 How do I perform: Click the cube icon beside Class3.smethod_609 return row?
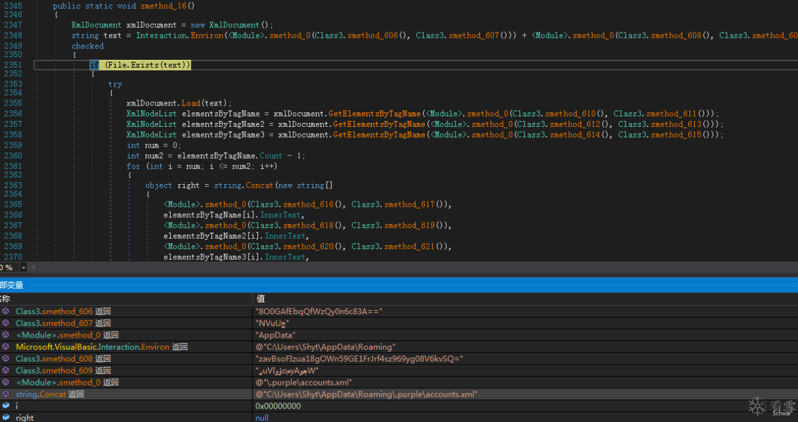(6, 370)
